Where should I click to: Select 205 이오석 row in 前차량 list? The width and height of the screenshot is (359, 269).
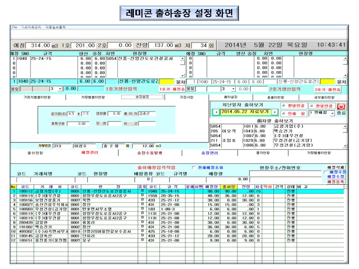tap(276, 131)
